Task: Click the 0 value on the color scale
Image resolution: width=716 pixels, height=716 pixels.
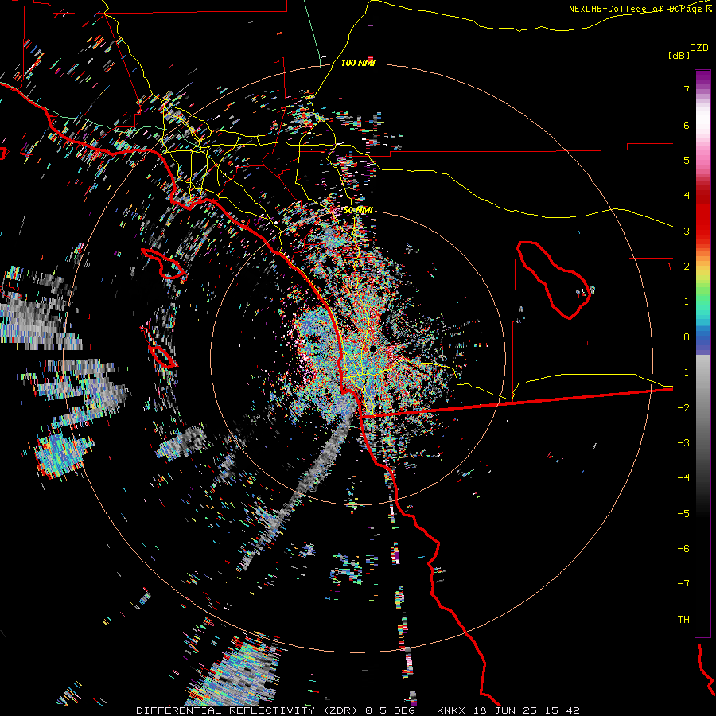Action: (x=687, y=337)
